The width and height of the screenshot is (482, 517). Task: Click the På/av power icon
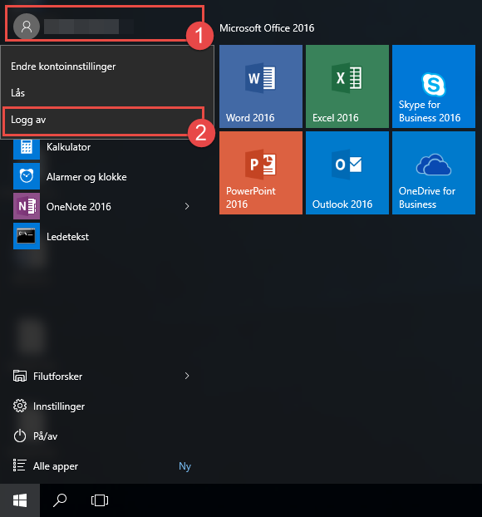pyautogui.click(x=20, y=436)
